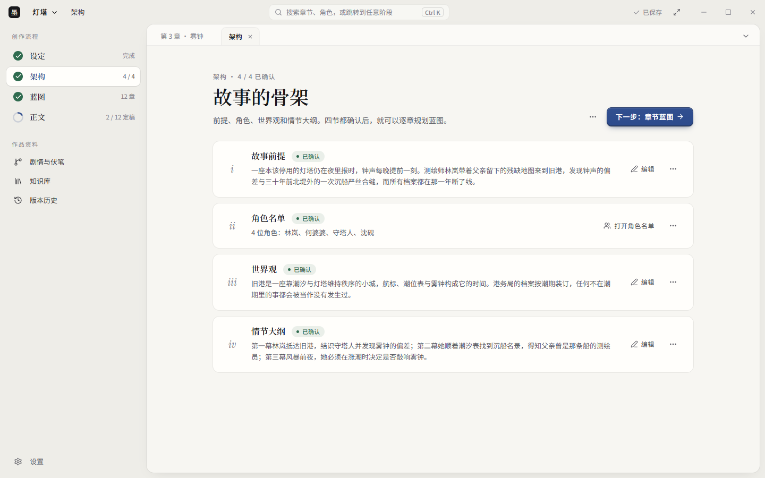Open the 知识库 library
The image size is (765, 478).
coord(73,181)
